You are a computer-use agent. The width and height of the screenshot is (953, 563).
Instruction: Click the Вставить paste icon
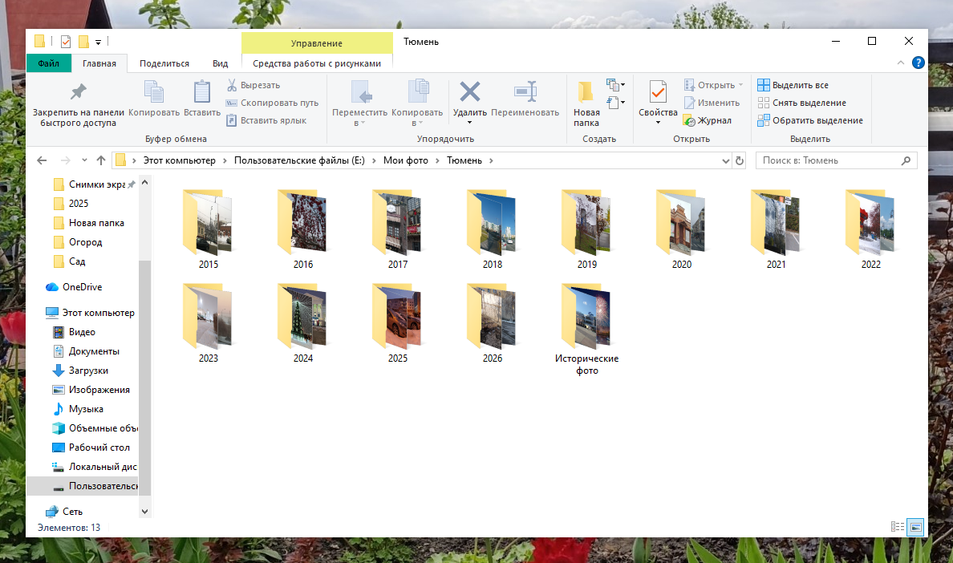(202, 91)
